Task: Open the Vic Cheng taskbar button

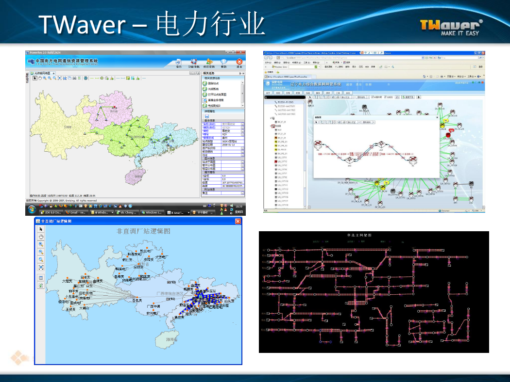Action: click(127, 213)
